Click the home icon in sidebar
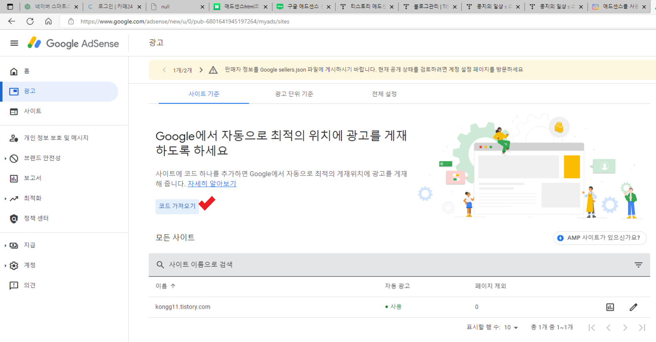Image resolution: width=656 pixels, height=342 pixels. [x=14, y=71]
